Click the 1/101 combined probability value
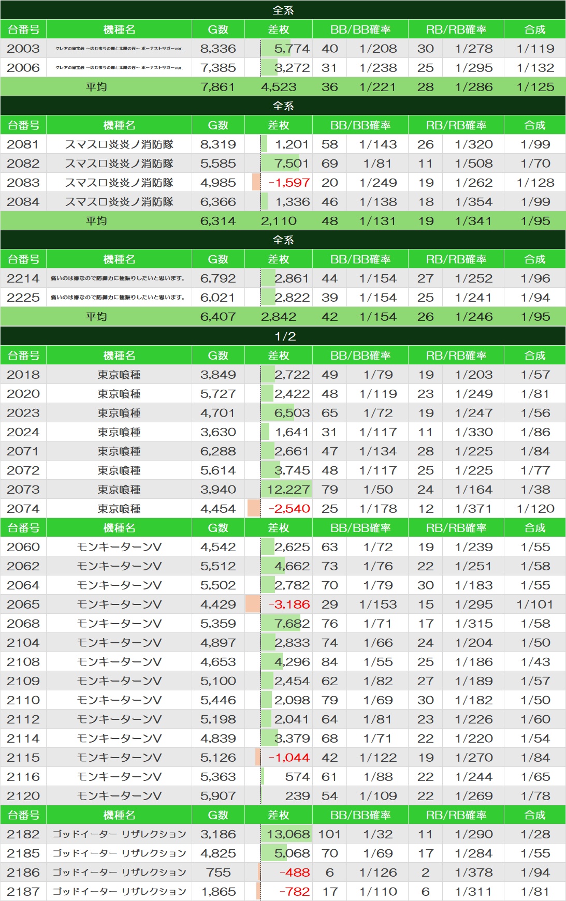The image size is (566, 901). click(535, 604)
